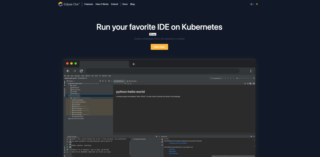Click the Search Everywhere magnifier icon
This screenshot has width=320, height=157.
click(x=254, y=78)
